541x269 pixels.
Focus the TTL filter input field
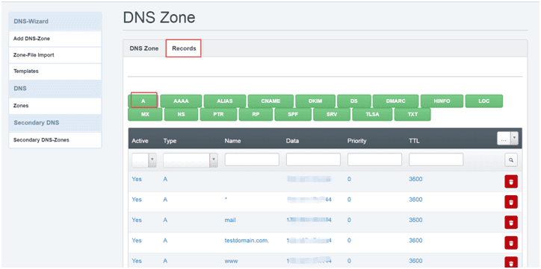pyautogui.click(x=436, y=159)
